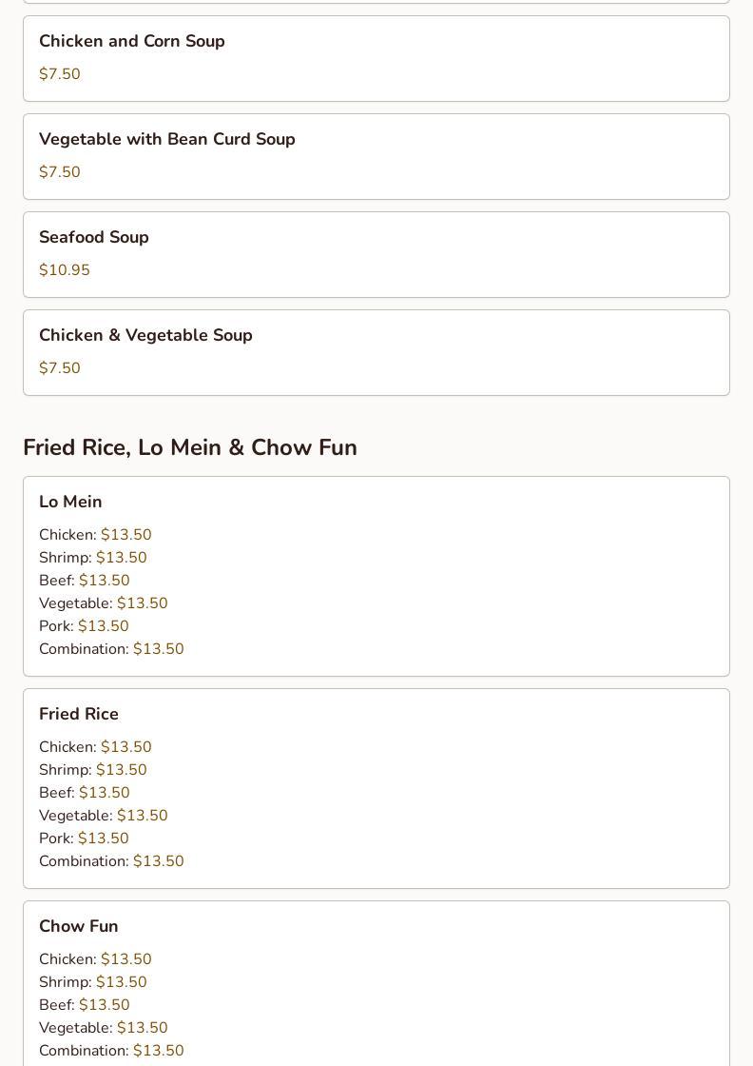Select Vegetable option under Fried Rice
This screenshot has height=1066, width=753.
[104, 816]
